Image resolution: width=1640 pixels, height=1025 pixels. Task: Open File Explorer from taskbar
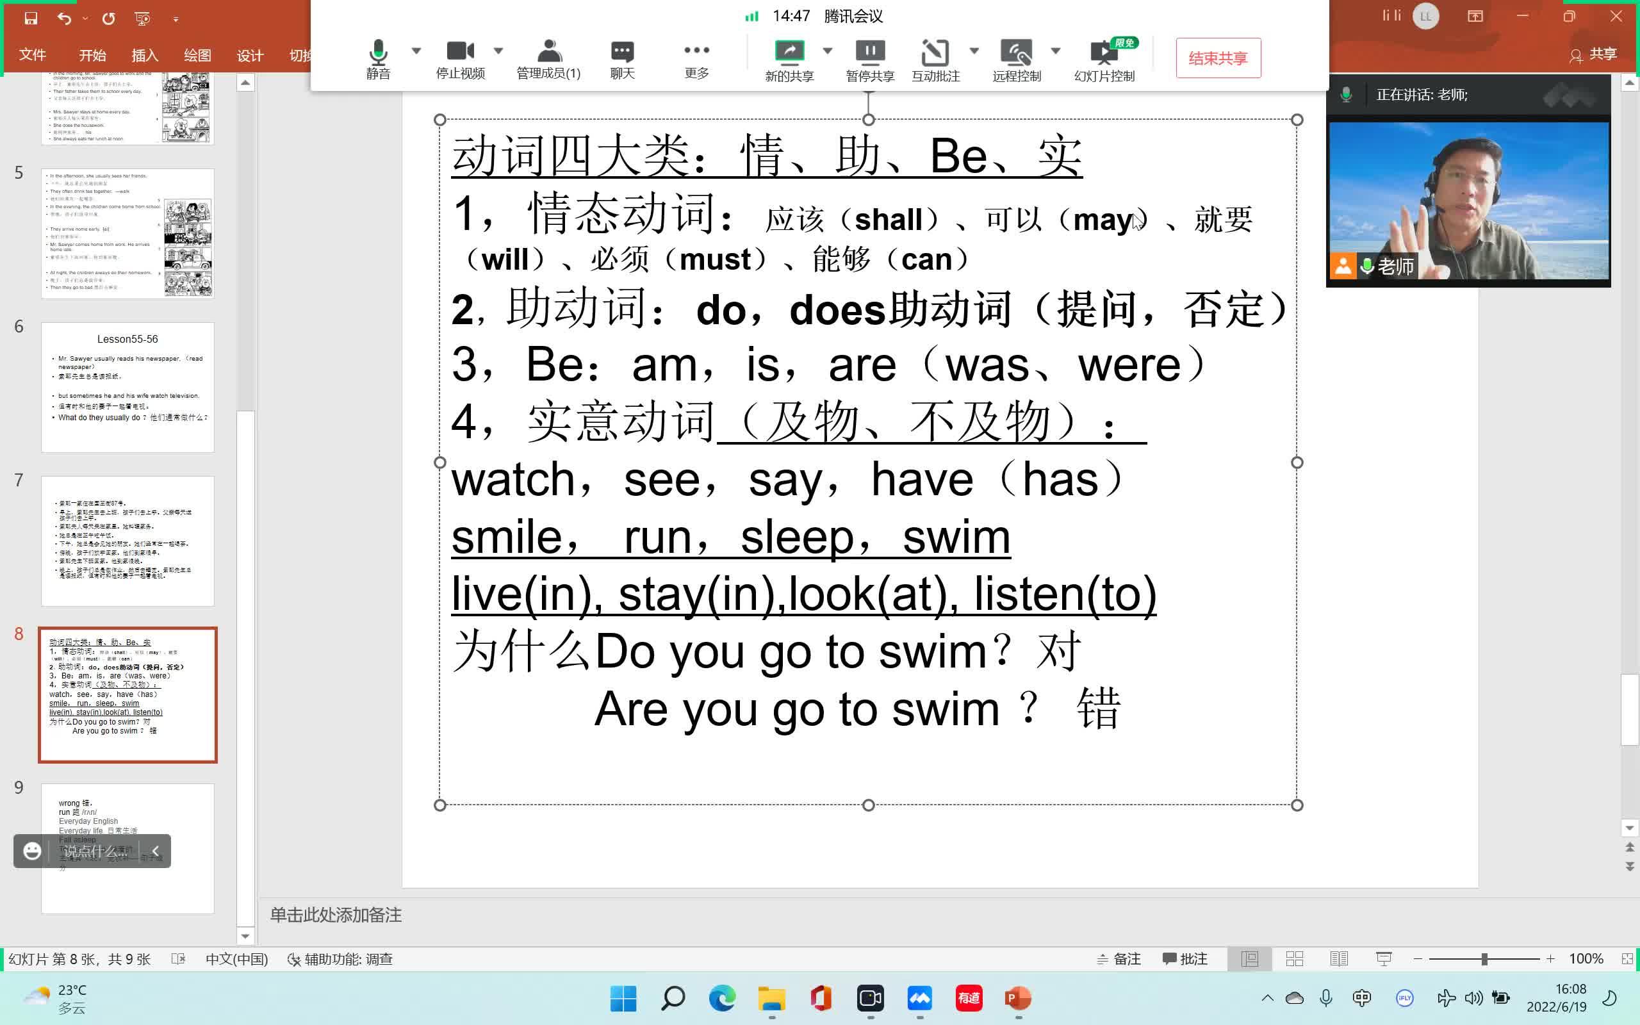(x=771, y=998)
